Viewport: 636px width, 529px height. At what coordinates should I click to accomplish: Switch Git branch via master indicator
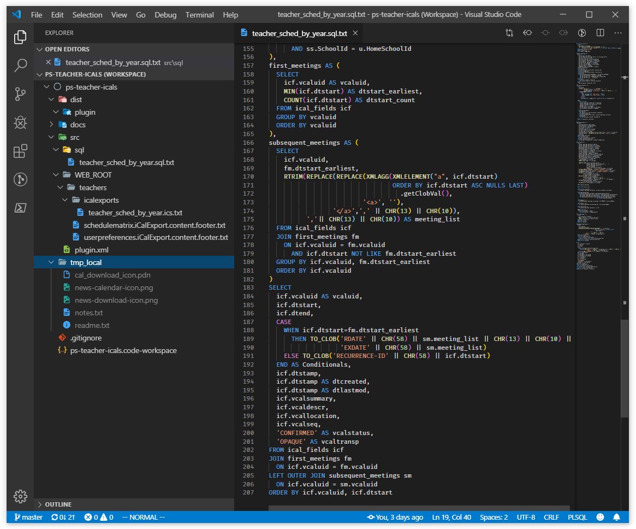pos(28,517)
